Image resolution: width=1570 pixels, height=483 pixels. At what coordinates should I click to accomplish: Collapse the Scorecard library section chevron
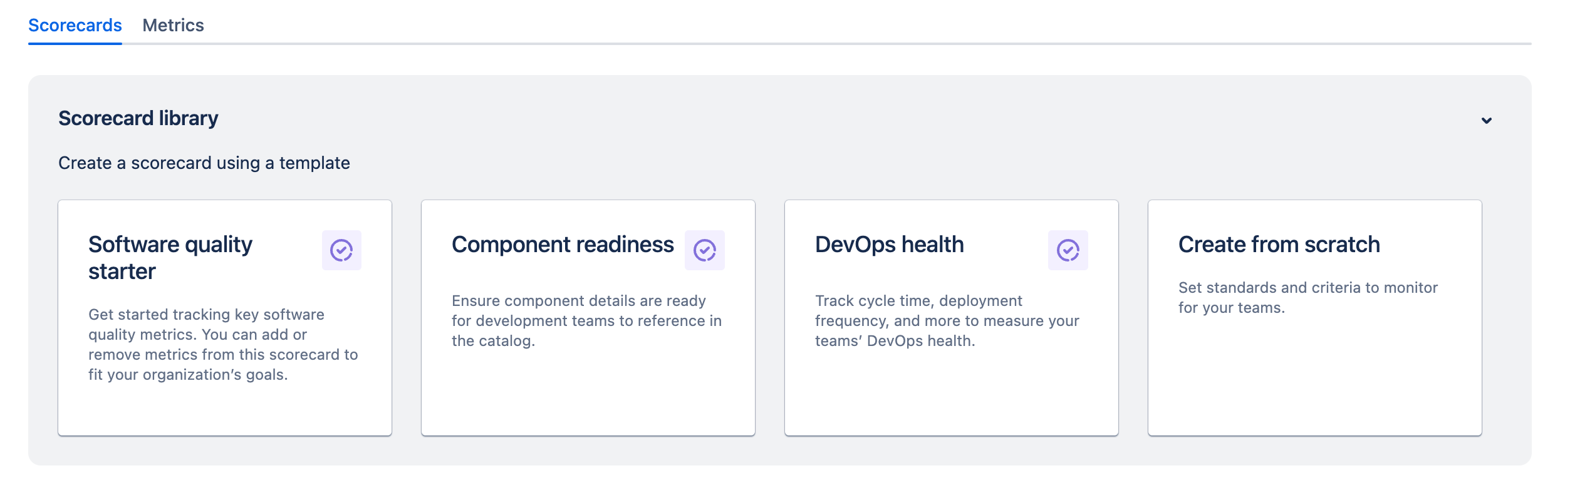point(1487,120)
